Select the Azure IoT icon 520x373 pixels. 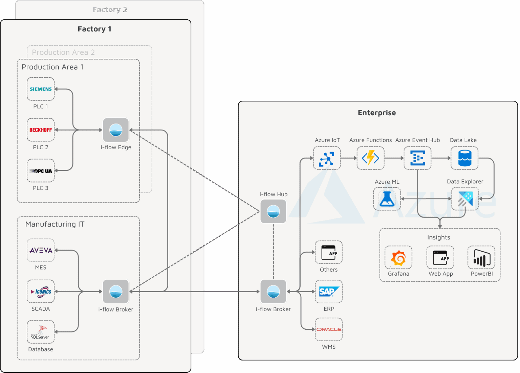coord(327,158)
